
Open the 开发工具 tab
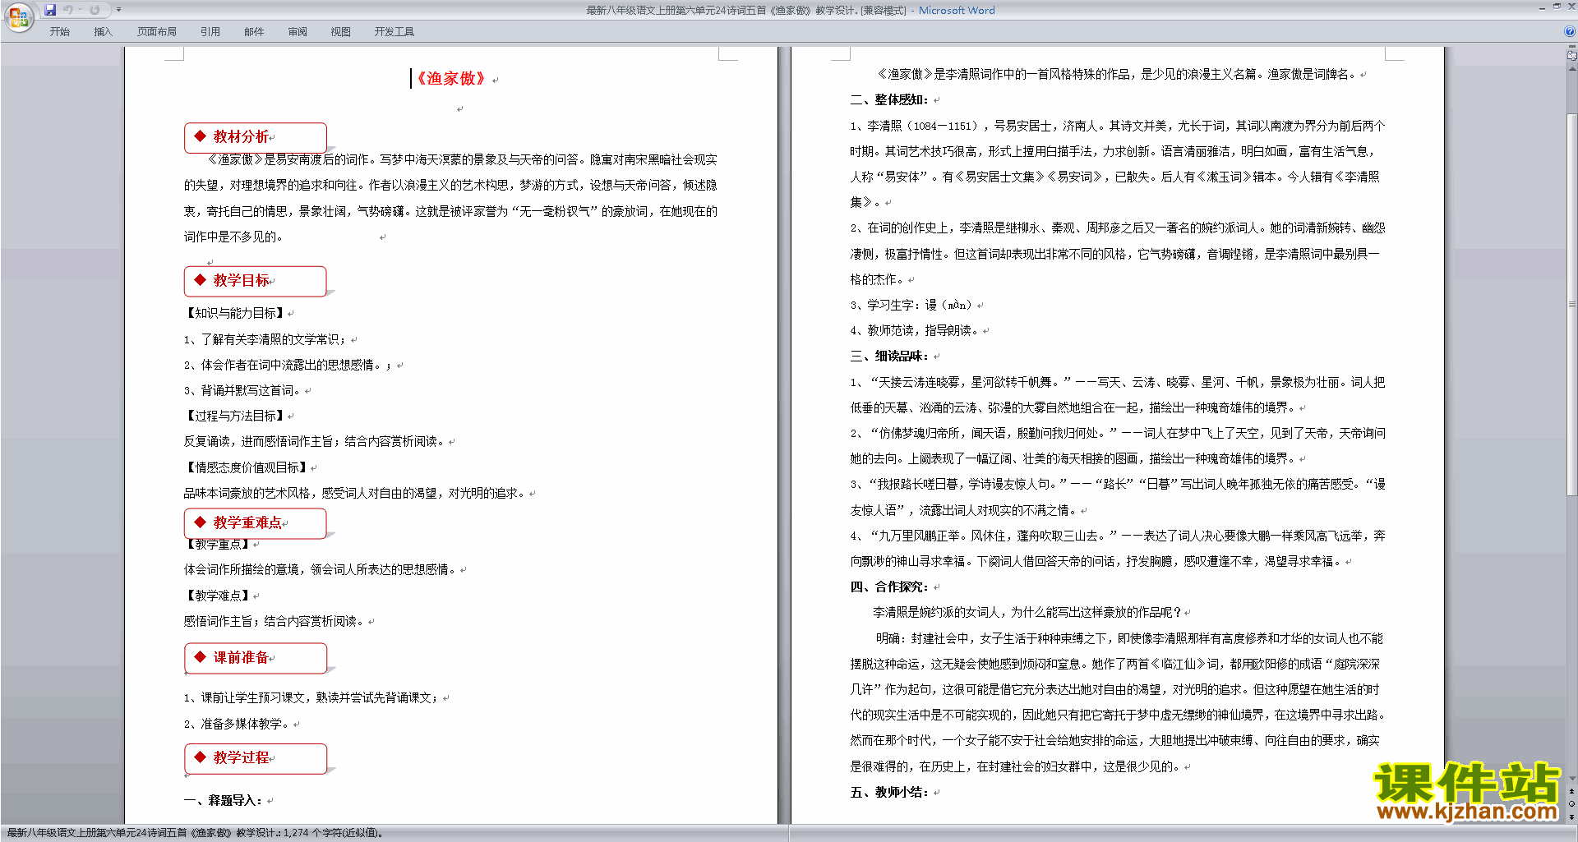tap(394, 32)
